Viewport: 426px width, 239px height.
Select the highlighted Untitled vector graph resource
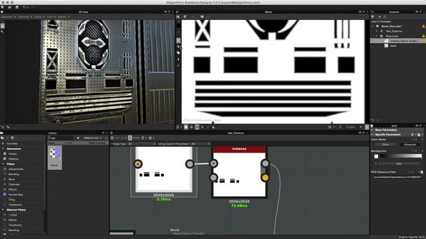pyautogui.click(x=397, y=41)
